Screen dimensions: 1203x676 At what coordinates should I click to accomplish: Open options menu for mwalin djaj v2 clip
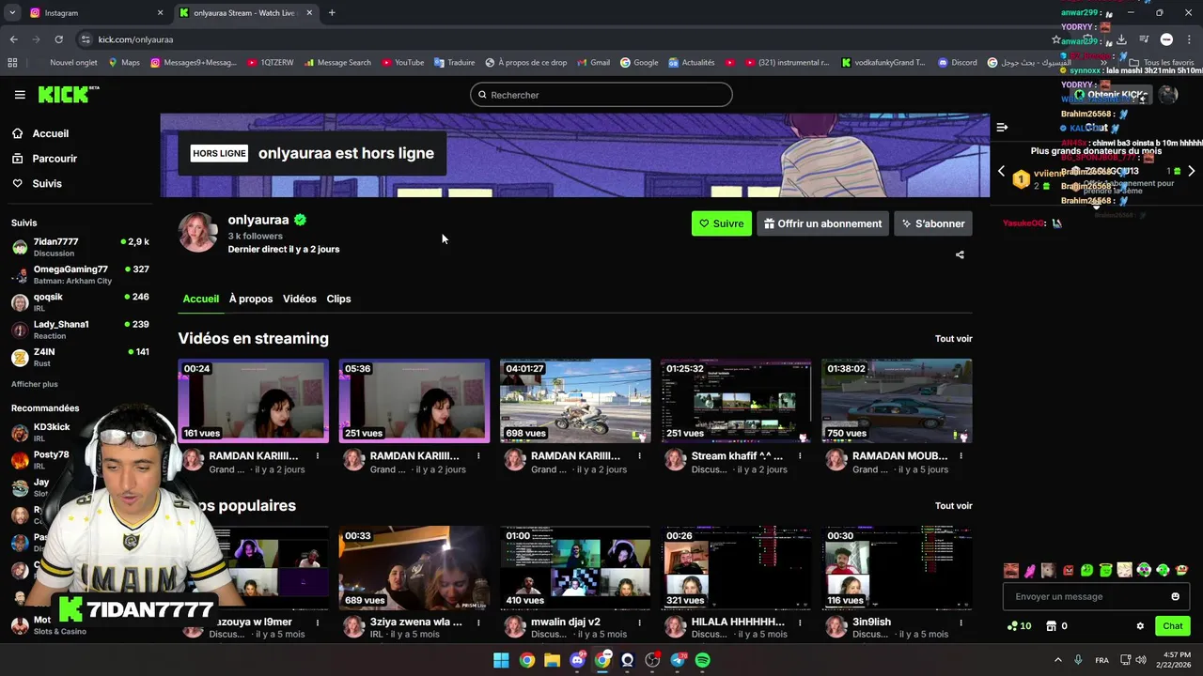pos(639,622)
